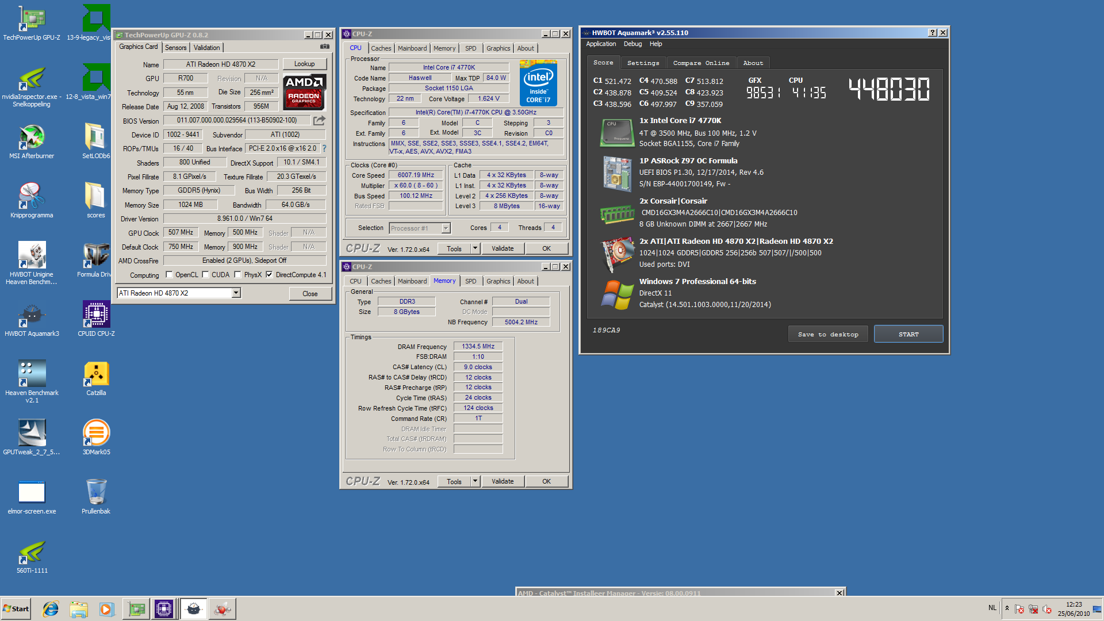This screenshot has width=1104, height=621.
Task: Open Compare Online tab in Aquamark
Action: pyautogui.click(x=701, y=63)
